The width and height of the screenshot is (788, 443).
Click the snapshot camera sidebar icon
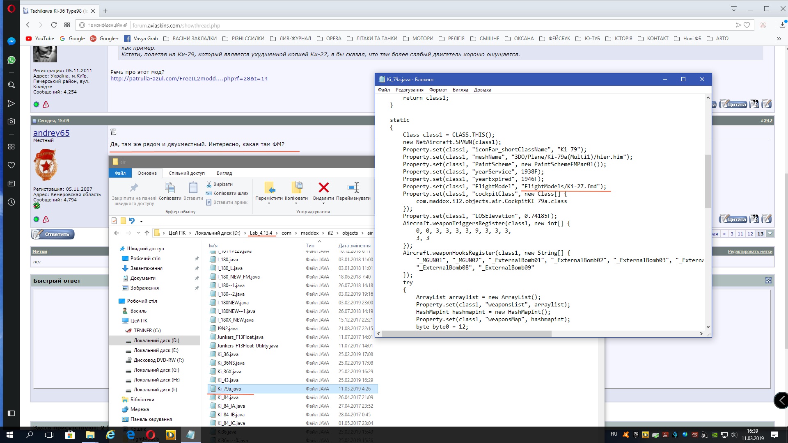click(11, 121)
